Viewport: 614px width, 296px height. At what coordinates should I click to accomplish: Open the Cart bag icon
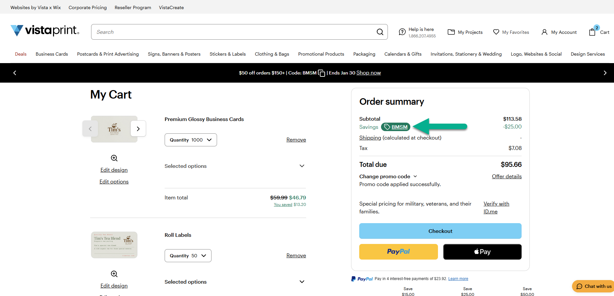tap(592, 32)
